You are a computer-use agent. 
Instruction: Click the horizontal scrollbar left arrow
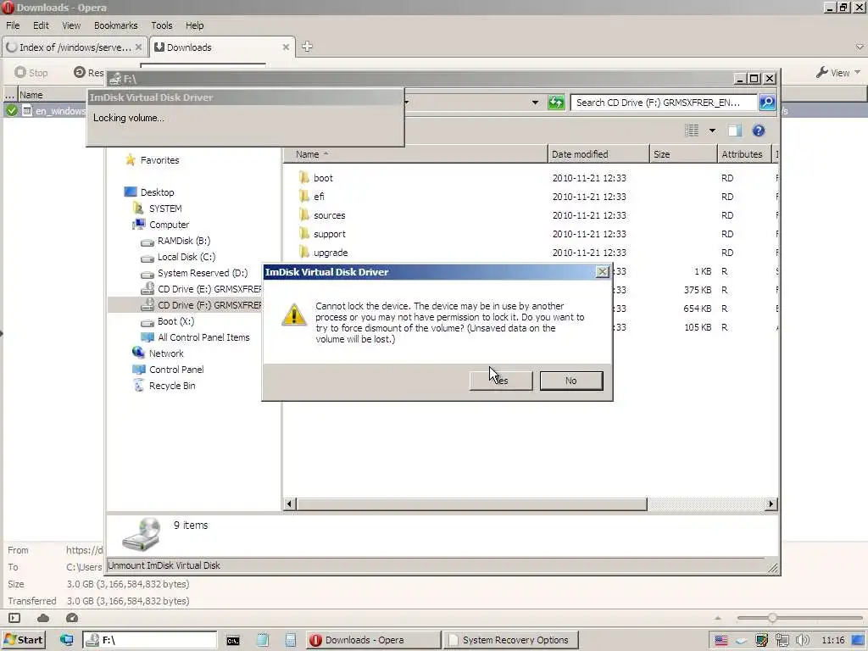(x=290, y=504)
